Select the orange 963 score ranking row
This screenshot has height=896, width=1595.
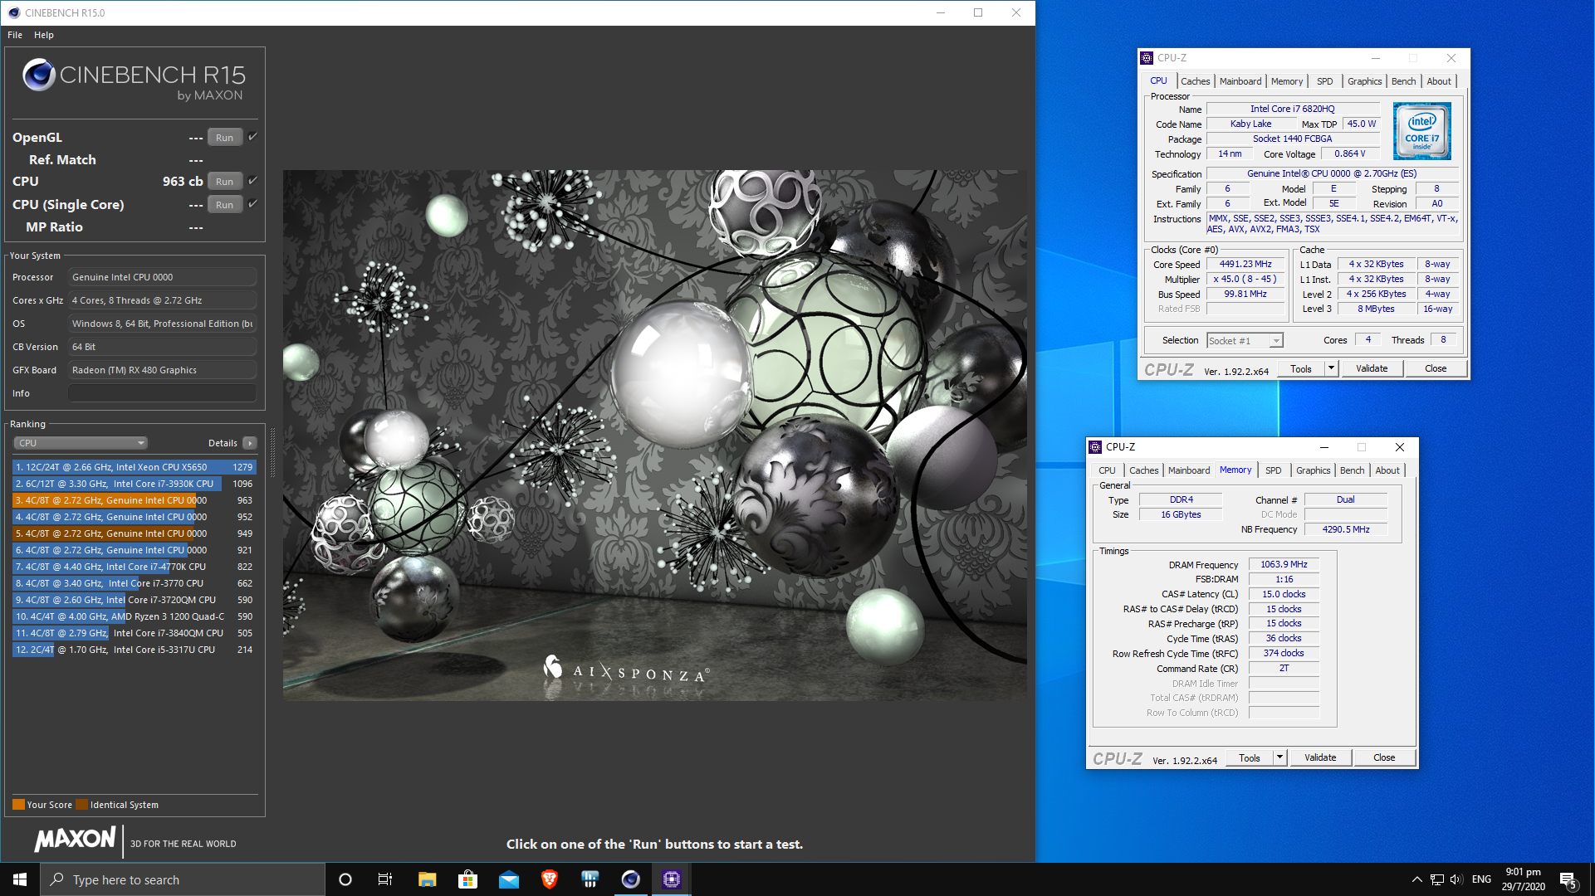pos(134,500)
